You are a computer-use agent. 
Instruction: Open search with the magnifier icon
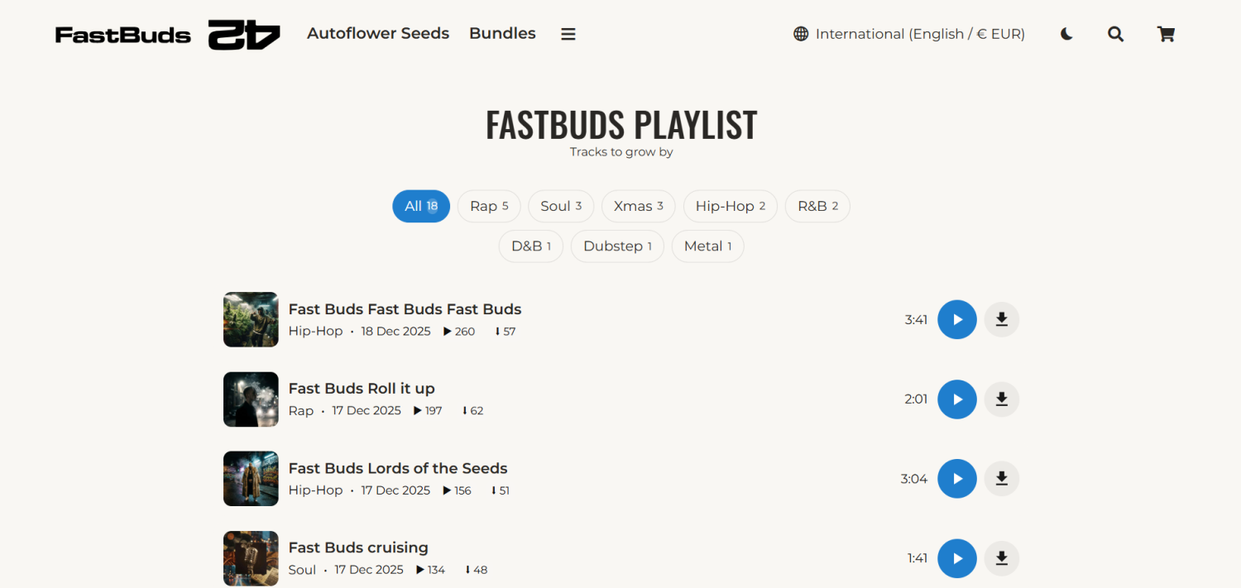click(1115, 34)
